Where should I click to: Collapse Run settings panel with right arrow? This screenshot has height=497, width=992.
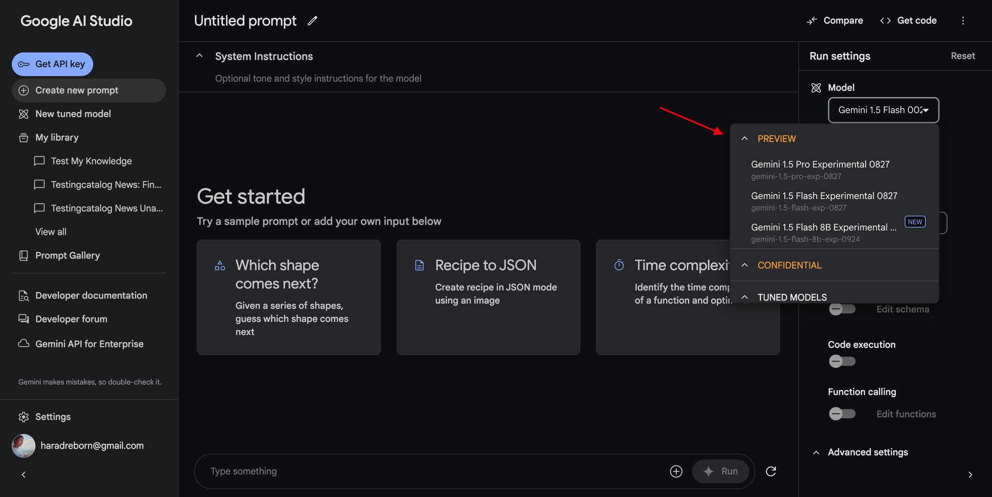click(970, 475)
